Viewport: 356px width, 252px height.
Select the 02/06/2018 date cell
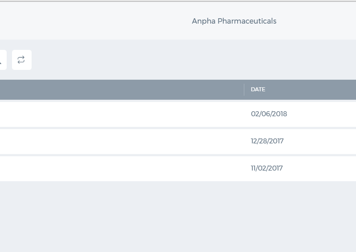coord(269,114)
